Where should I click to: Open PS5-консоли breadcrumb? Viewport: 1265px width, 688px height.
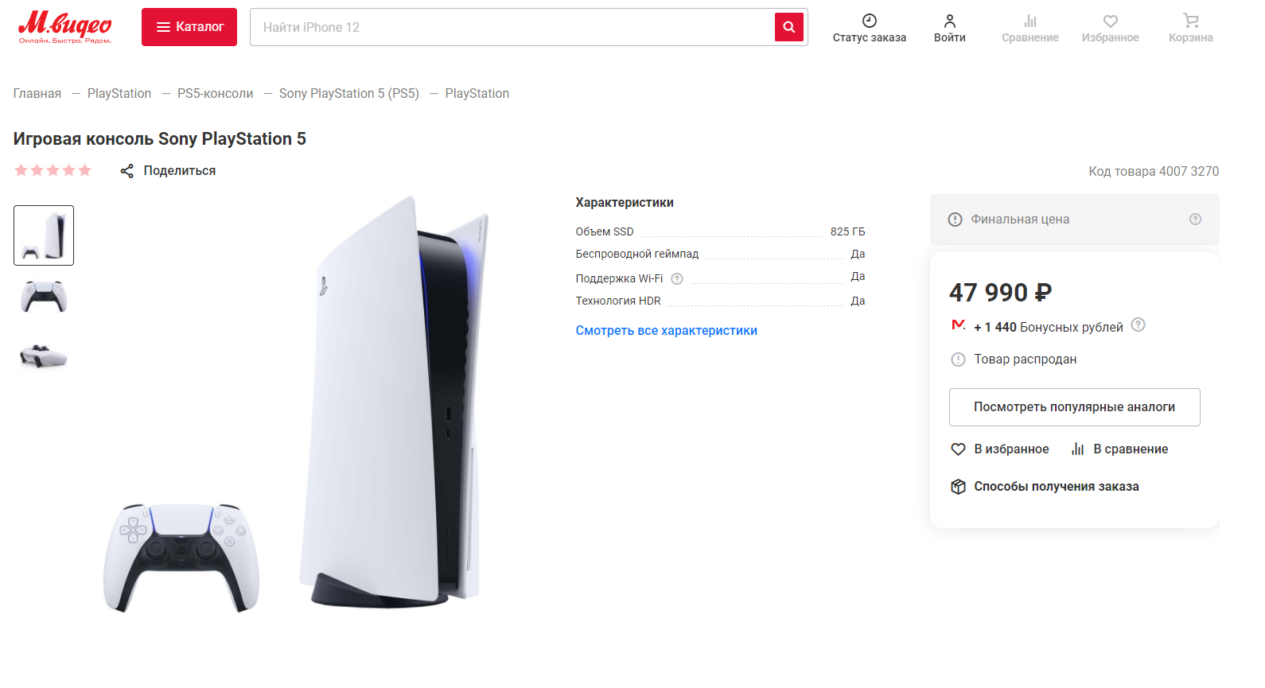pyautogui.click(x=216, y=93)
